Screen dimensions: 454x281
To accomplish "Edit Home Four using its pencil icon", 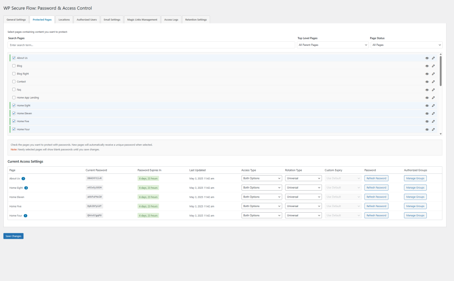I will [433, 129].
